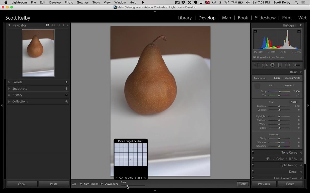310x193 pixels.
Task: Click the Navigator pear thumbnail
Action: [38, 53]
